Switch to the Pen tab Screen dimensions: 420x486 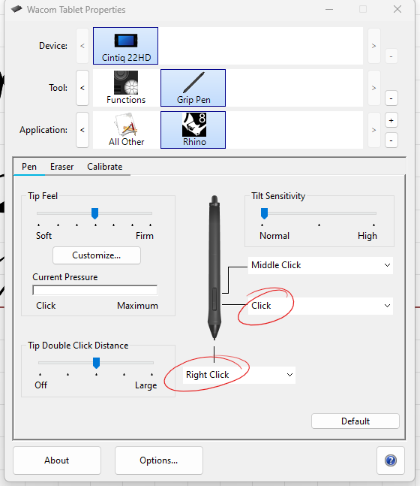(29, 167)
